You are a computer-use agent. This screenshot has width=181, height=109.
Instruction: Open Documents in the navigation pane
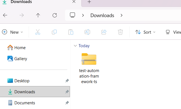pyautogui.click(x=21, y=103)
